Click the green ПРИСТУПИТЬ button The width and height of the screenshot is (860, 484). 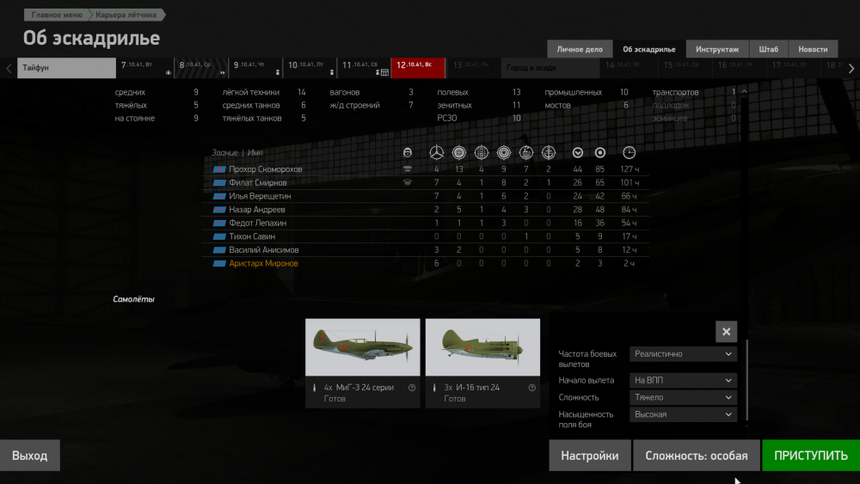(811, 456)
